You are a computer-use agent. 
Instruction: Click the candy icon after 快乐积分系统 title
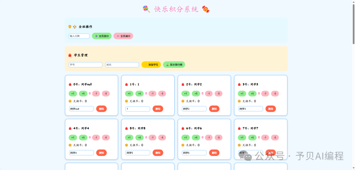(x=206, y=9)
